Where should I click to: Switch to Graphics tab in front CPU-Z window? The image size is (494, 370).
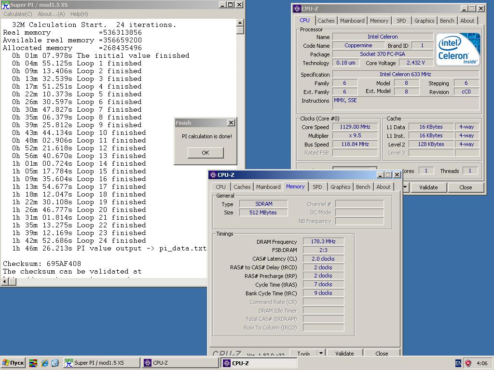click(x=340, y=187)
